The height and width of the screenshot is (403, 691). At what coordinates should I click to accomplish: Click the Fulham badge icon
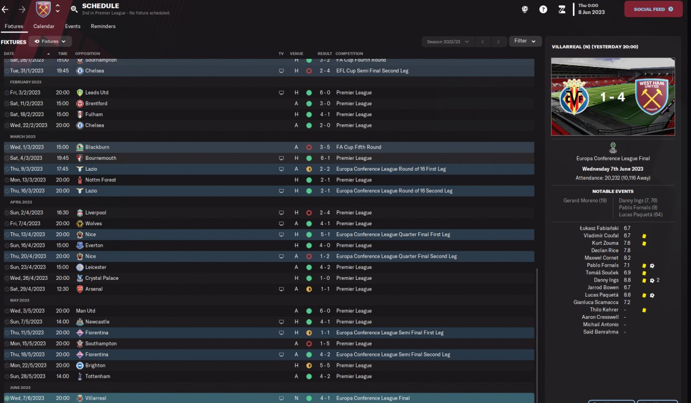click(x=80, y=114)
